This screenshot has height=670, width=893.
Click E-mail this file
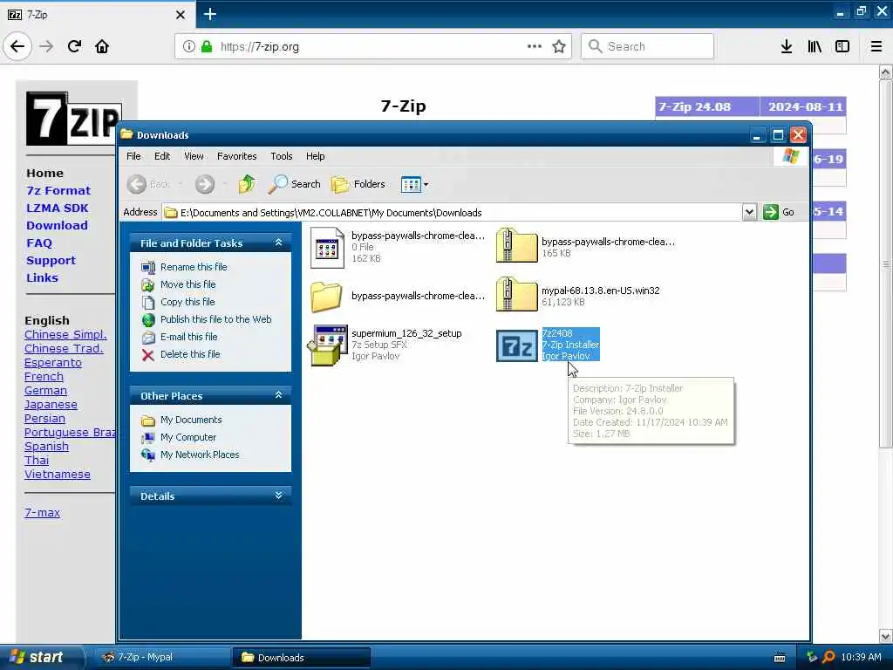188,337
